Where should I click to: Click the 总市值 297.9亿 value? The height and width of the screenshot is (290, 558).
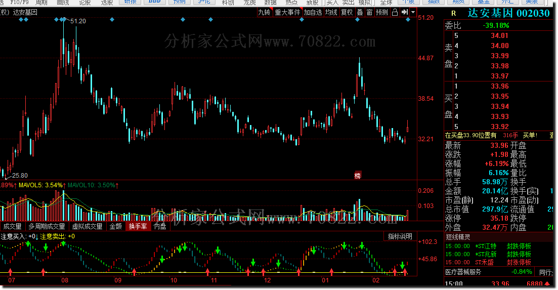point(495,209)
